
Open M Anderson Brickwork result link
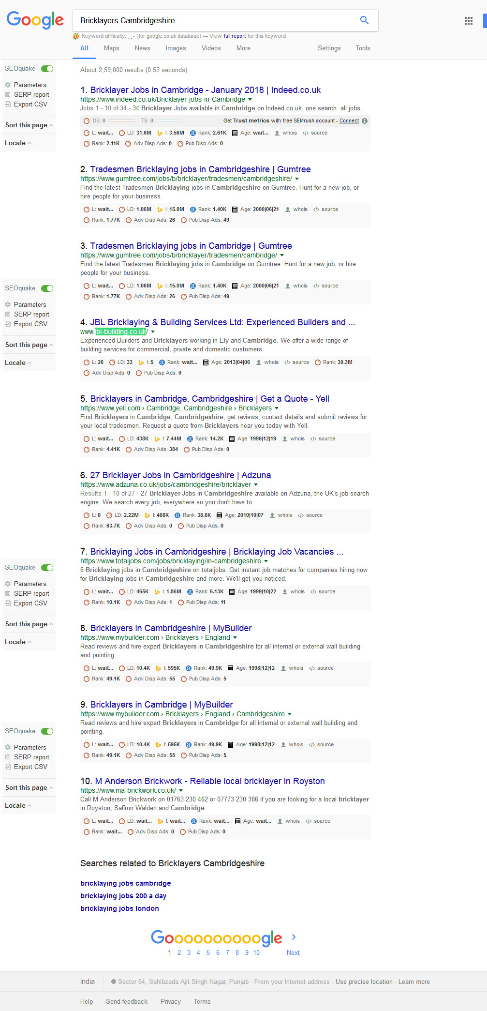click(210, 781)
